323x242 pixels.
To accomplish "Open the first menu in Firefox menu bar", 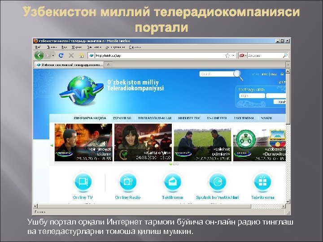I will click(38, 47).
